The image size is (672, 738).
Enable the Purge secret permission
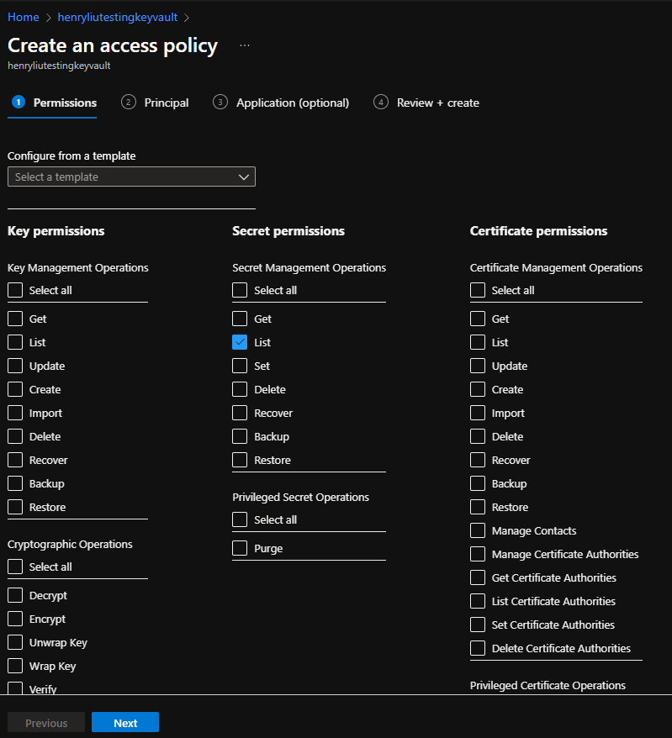(x=240, y=548)
